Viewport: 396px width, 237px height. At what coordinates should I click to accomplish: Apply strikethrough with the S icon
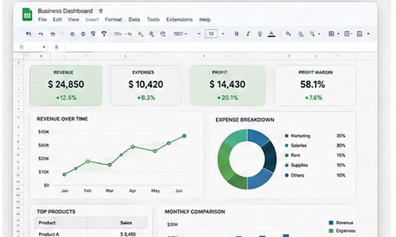[260, 34]
